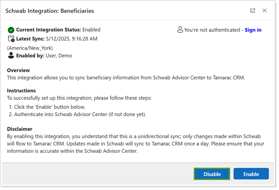Click the Enabled by user silhouette icon
The image size is (279, 190).
click(x=11, y=56)
